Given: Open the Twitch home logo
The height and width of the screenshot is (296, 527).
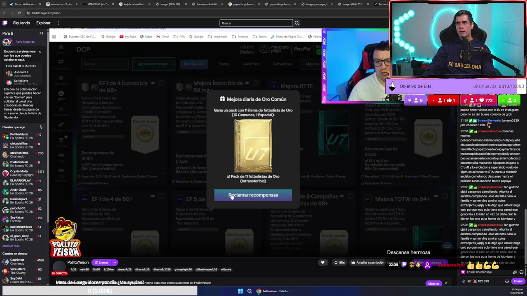Looking at the screenshot, I should point(5,23).
